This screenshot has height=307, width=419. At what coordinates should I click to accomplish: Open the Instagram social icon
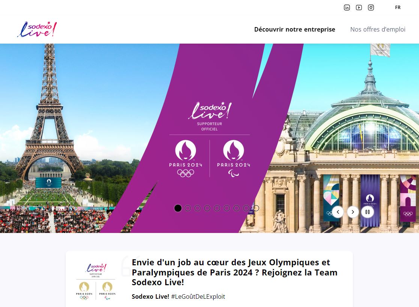[x=371, y=8]
